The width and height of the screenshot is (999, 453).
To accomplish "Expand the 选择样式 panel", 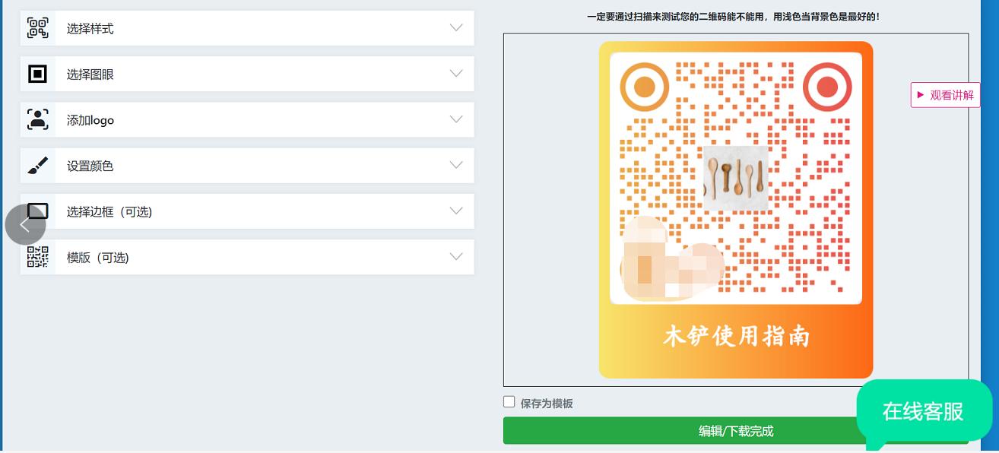I will (455, 28).
